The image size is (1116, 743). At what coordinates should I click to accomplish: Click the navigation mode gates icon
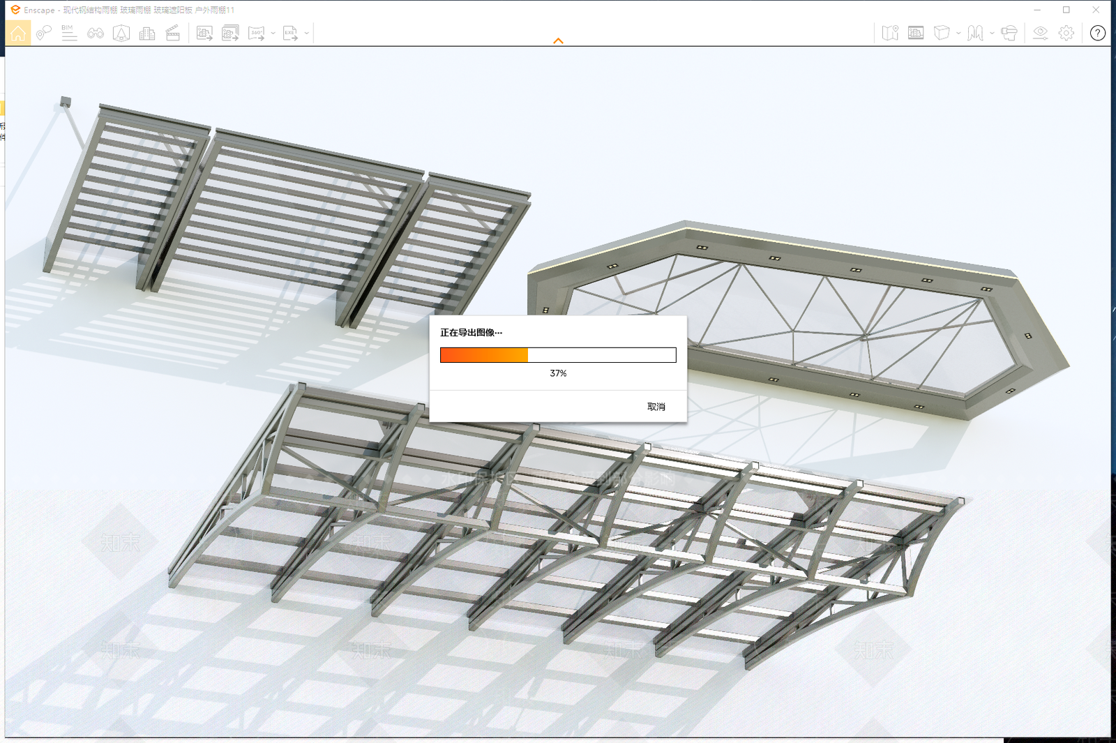(975, 33)
